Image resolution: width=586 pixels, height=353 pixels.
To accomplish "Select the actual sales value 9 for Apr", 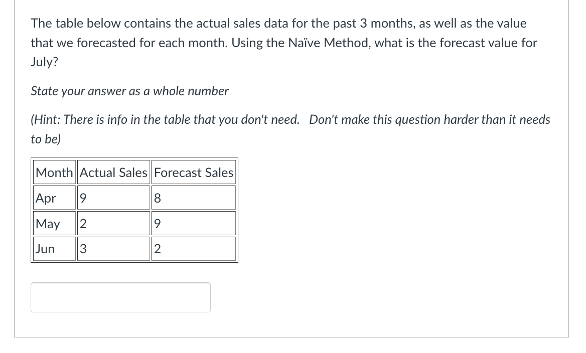I will click(x=83, y=198).
